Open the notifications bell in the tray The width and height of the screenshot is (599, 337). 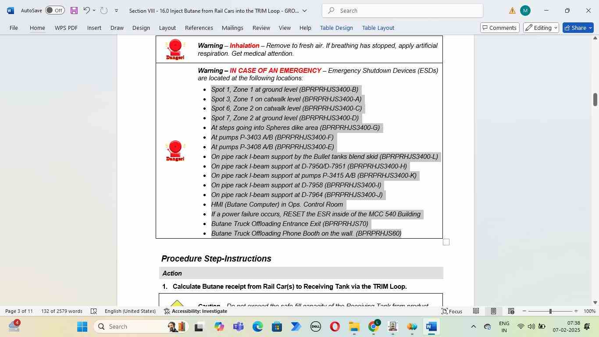point(587,326)
